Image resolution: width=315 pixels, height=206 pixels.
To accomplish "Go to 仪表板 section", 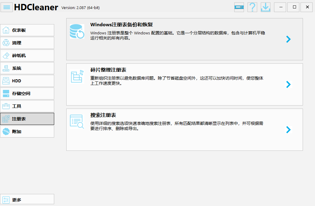I will [27, 30].
